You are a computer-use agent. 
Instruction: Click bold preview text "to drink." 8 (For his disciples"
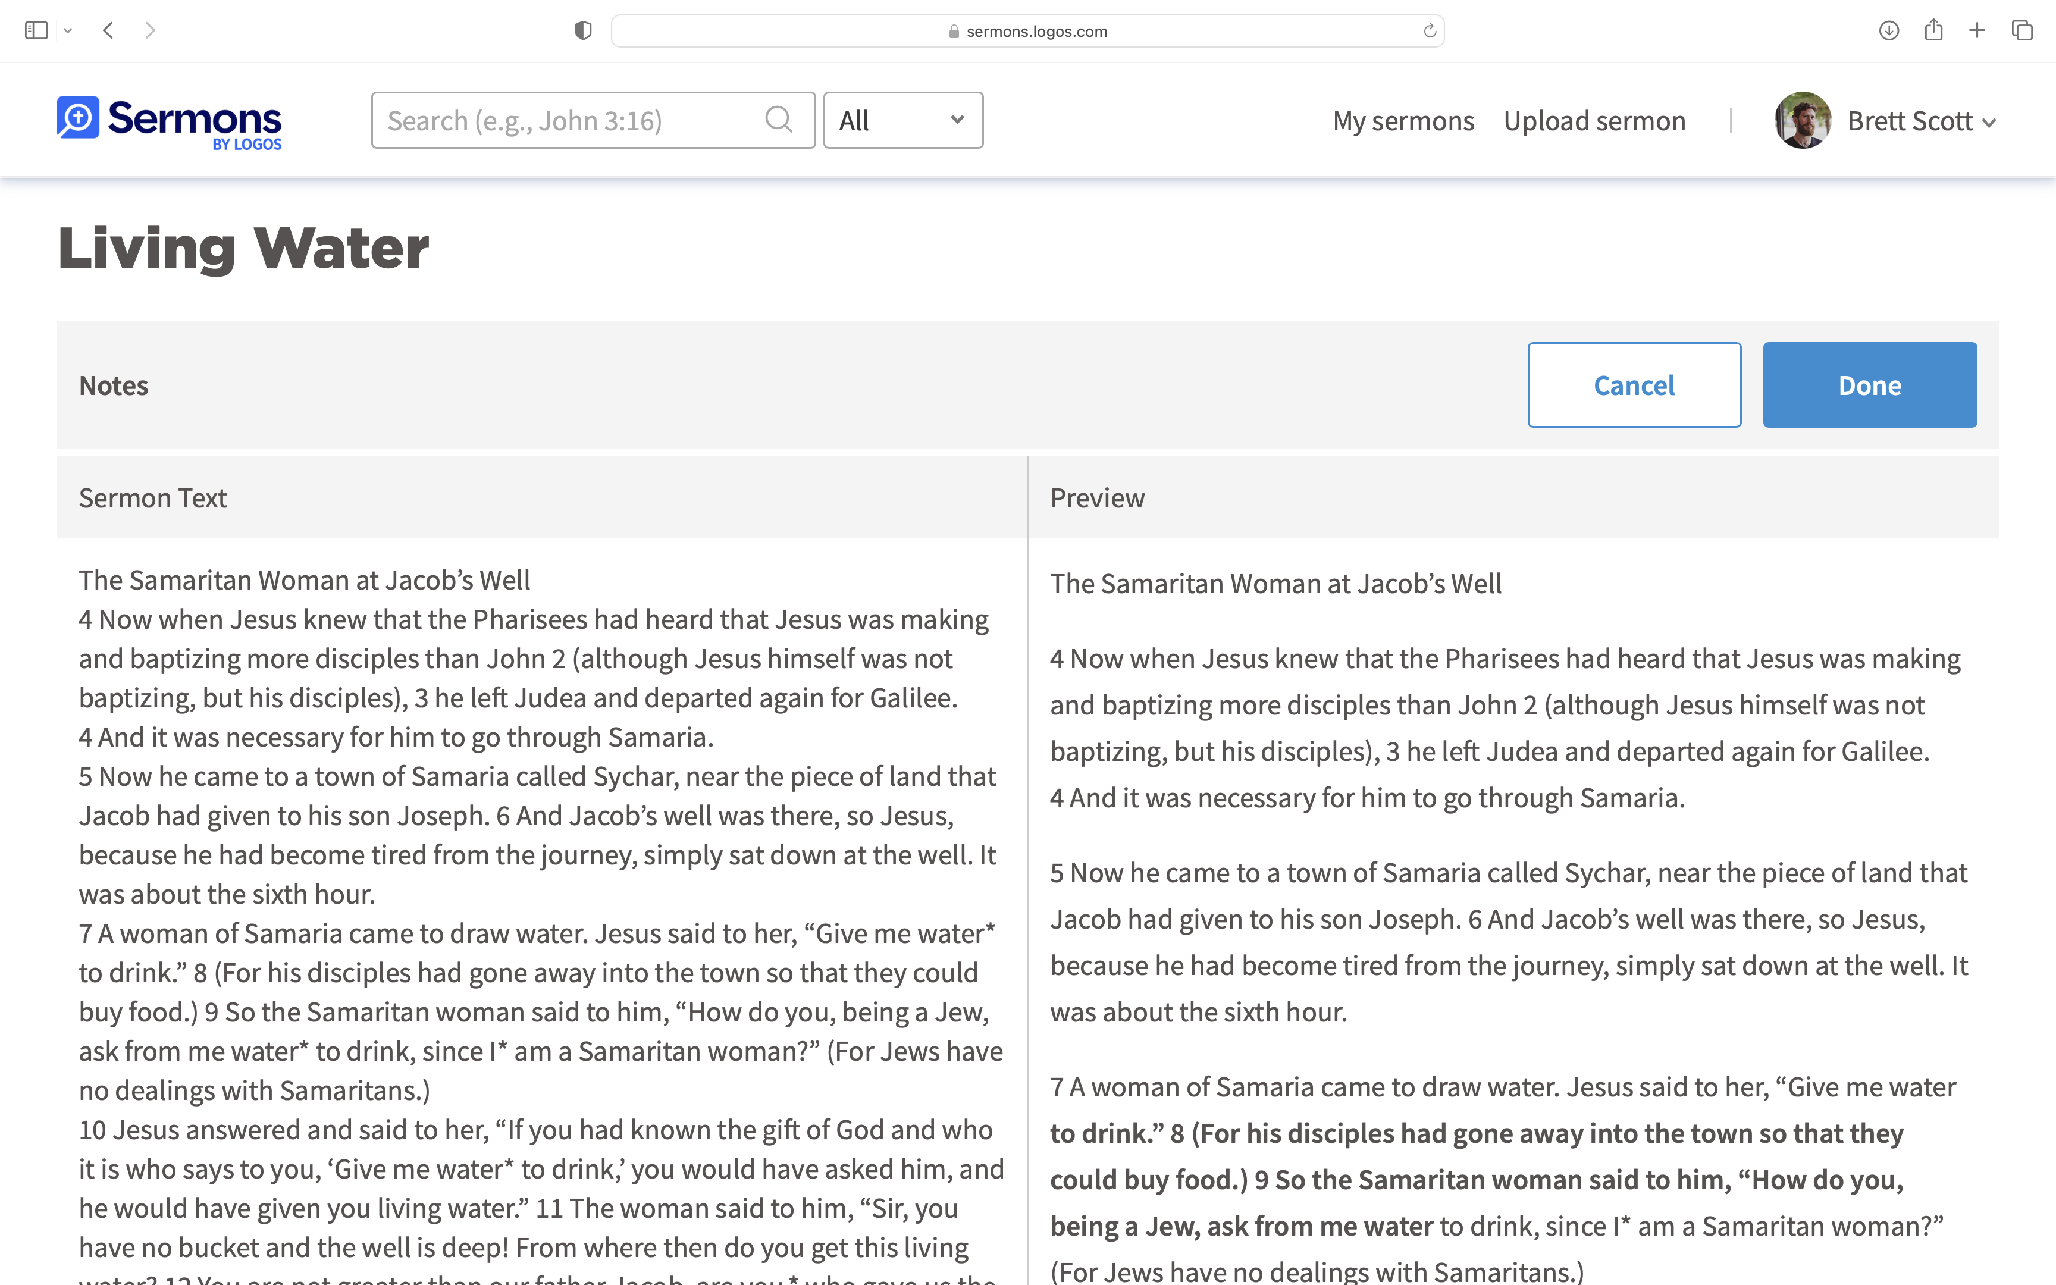1477,1134
